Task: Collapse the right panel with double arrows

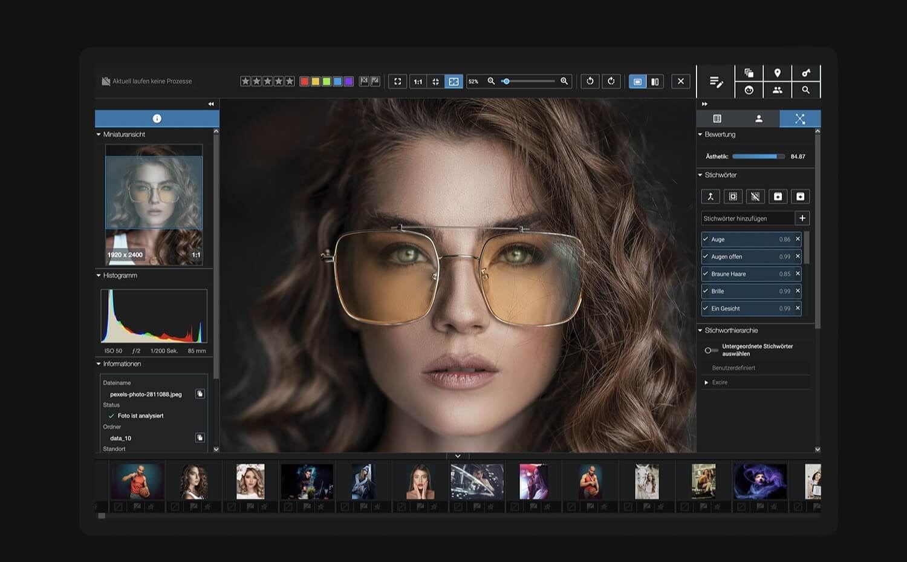Action: tap(704, 104)
